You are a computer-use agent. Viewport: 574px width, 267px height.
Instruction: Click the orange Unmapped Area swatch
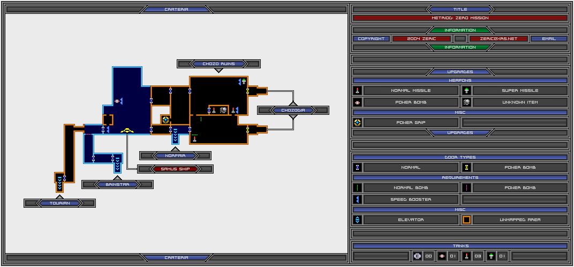pyautogui.click(x=466, y=219)
